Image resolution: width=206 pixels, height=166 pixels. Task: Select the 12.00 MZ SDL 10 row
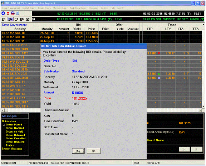click(101, 37)
